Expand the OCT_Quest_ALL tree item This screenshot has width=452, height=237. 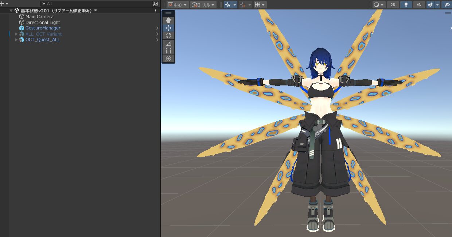click(16, 40)
